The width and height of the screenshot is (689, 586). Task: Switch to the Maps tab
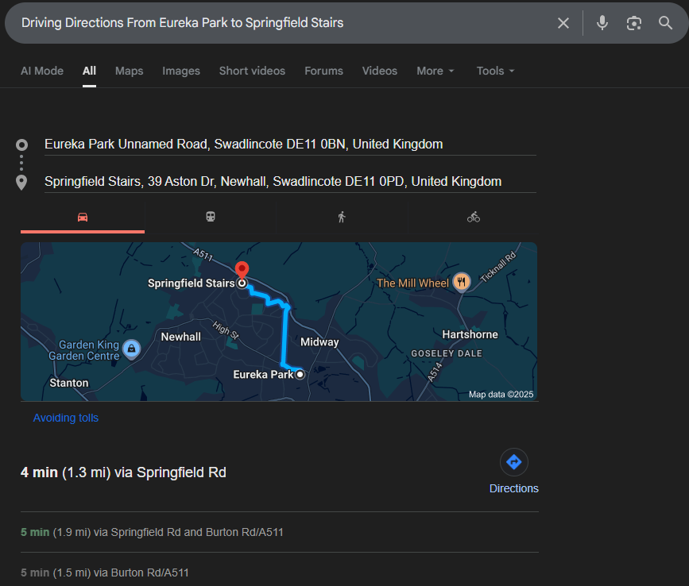click(129, 71)
